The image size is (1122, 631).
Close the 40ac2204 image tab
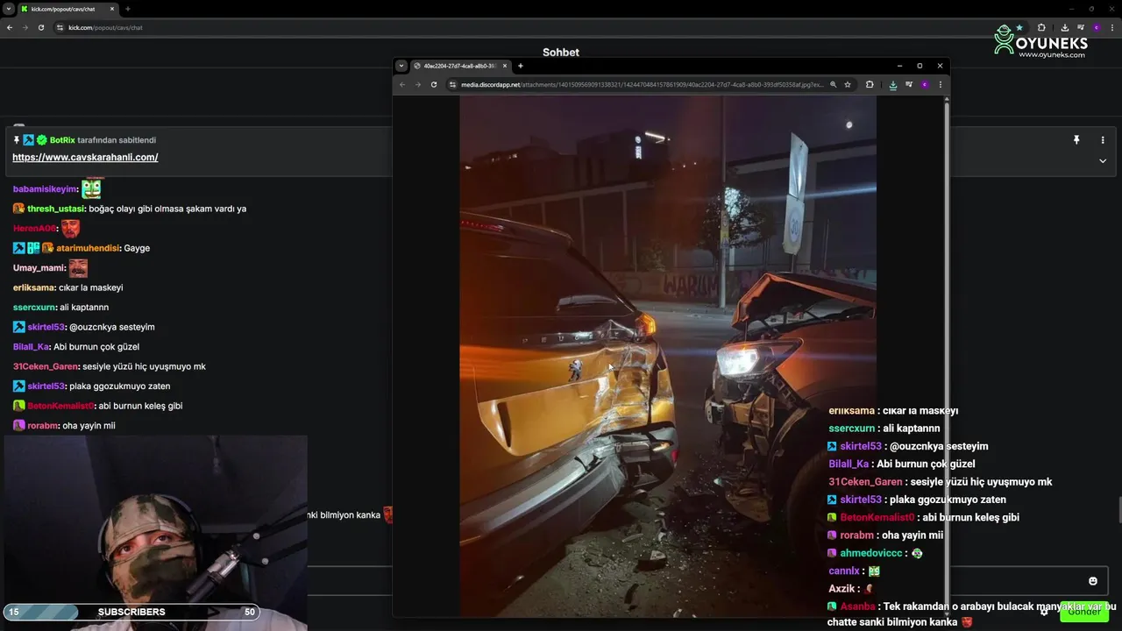click(505, 66)
